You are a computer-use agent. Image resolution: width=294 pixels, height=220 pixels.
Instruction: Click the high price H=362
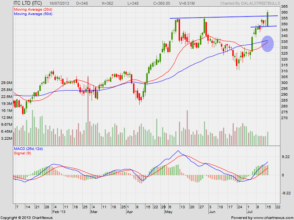108,3
